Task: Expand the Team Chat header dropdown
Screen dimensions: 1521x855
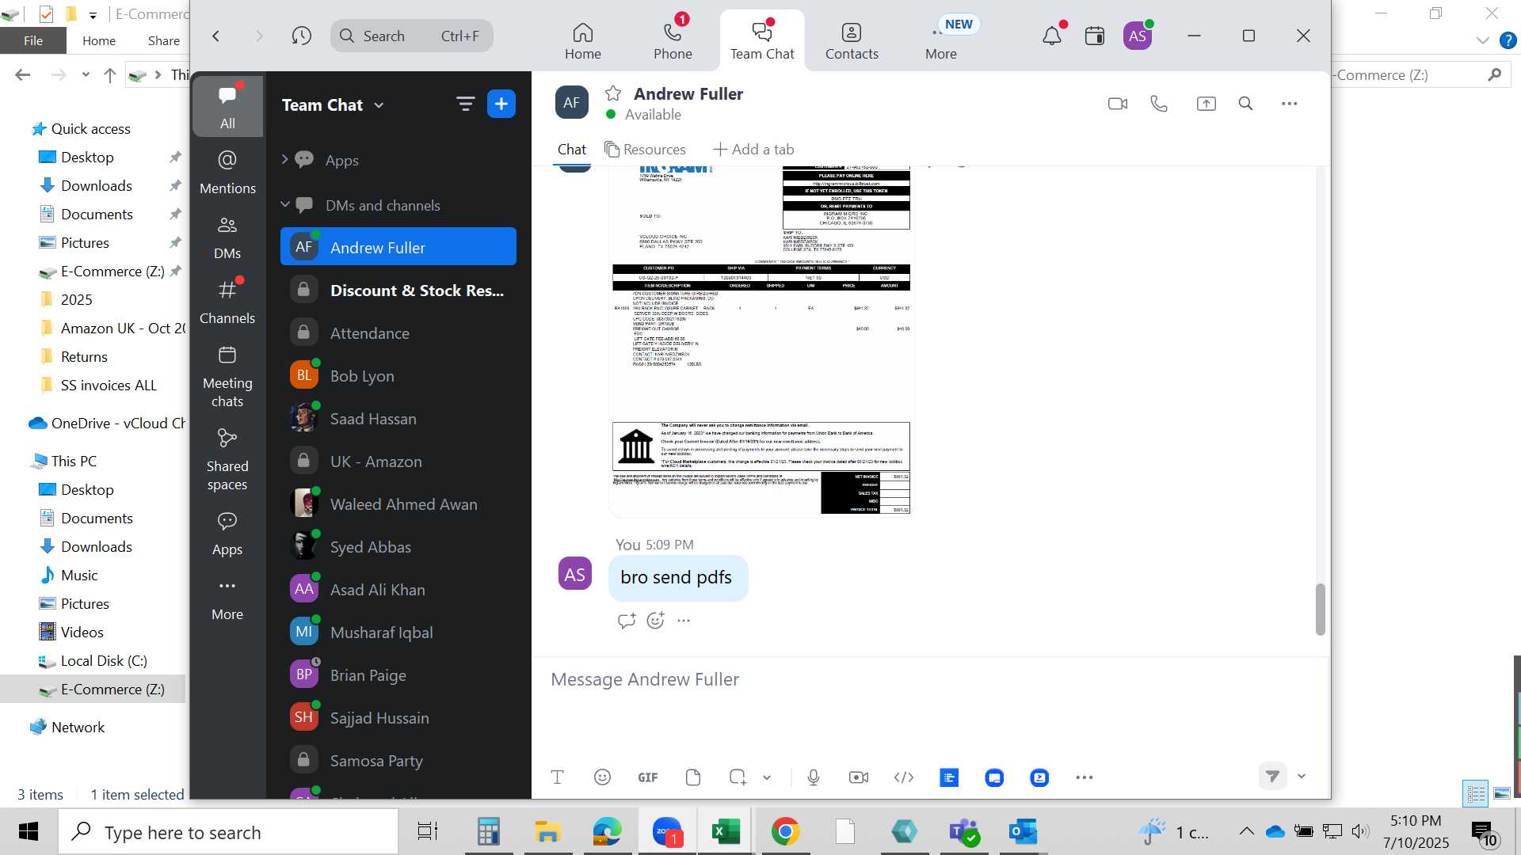Action: tap(379, 105)
